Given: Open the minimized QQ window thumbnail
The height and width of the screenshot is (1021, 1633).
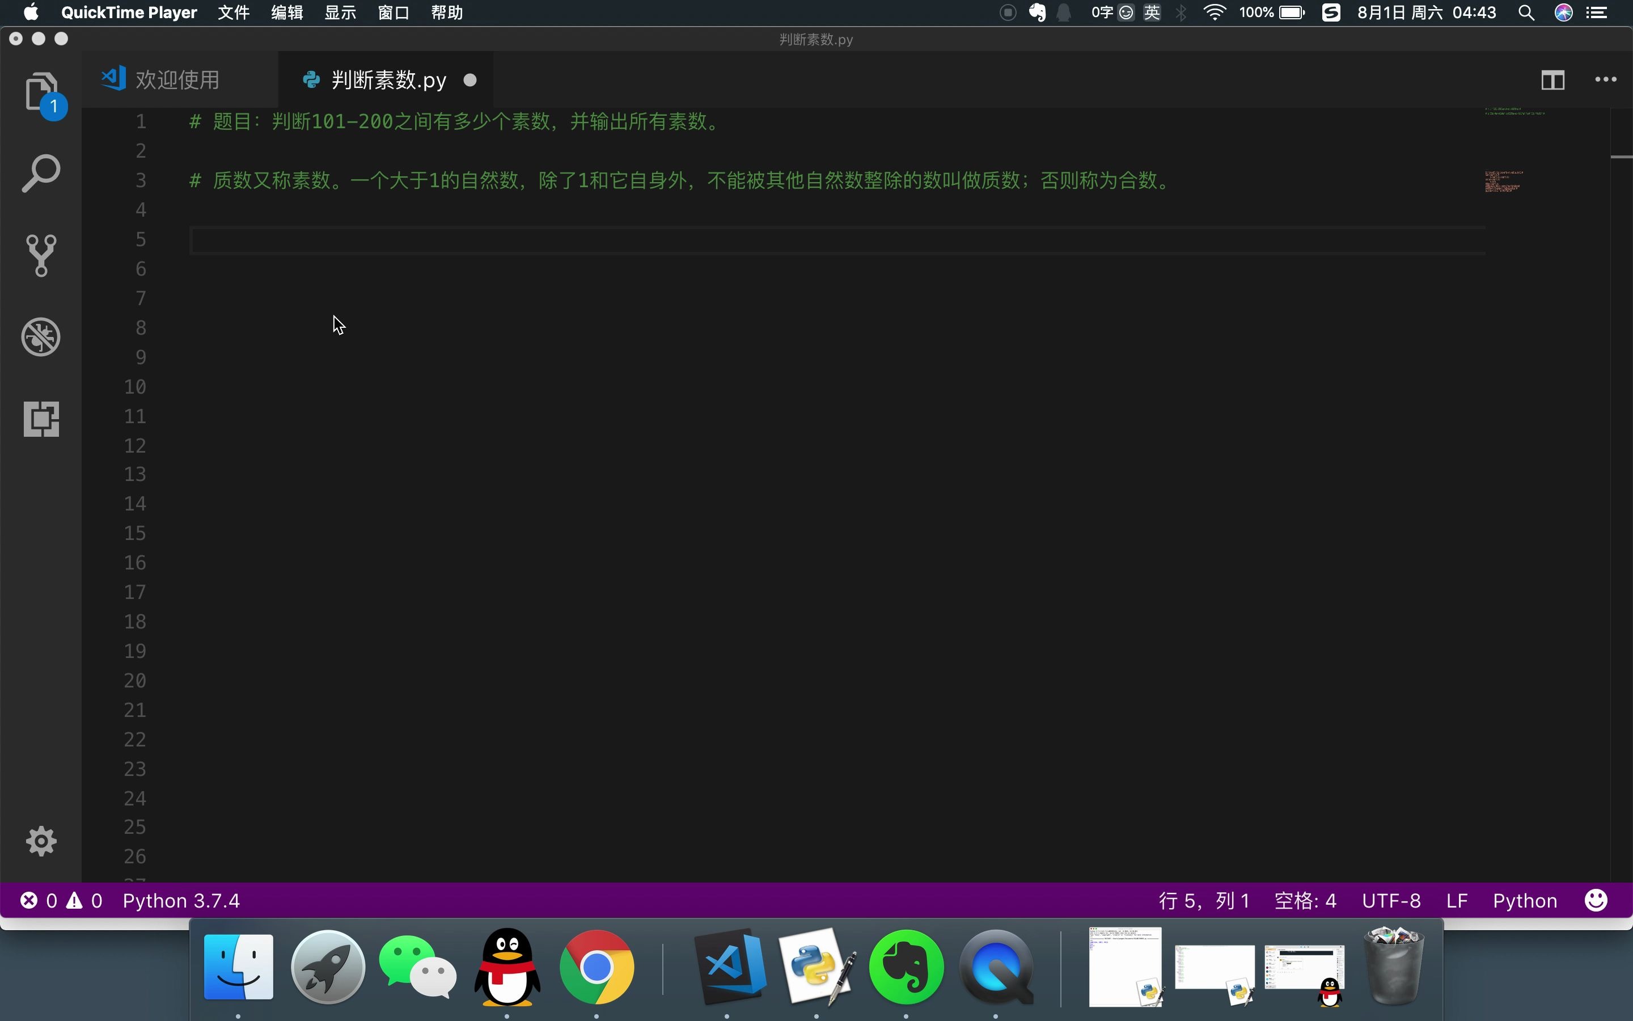Looking at the screenshot, I should (x=1304, y=975).
